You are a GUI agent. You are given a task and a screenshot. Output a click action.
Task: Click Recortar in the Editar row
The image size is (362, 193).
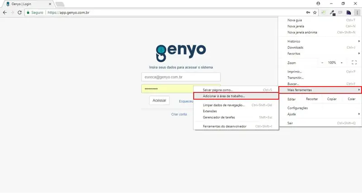312,99
